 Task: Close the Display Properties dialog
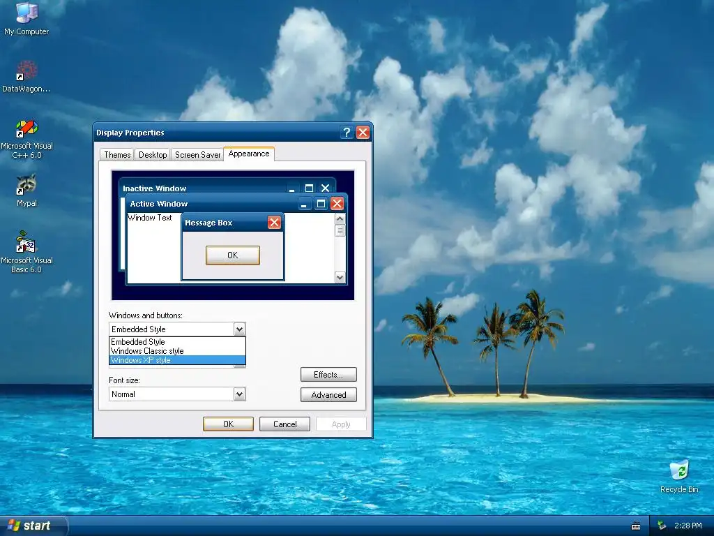click(x=363, y=132)
